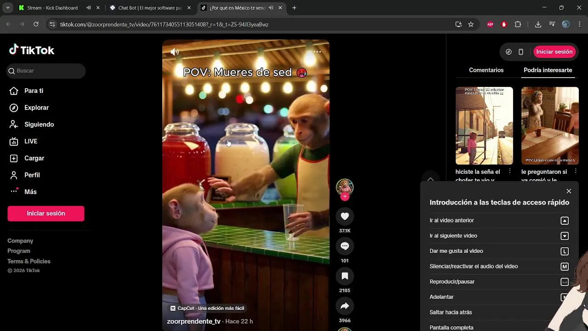588x331 pixels.
Task: Open the Extensions puzzle piece menu
Action: (518, 24)
